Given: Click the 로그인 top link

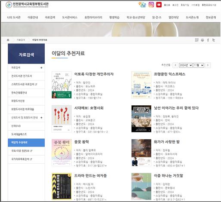Looking at the screenshot, I should click(175, 5).
